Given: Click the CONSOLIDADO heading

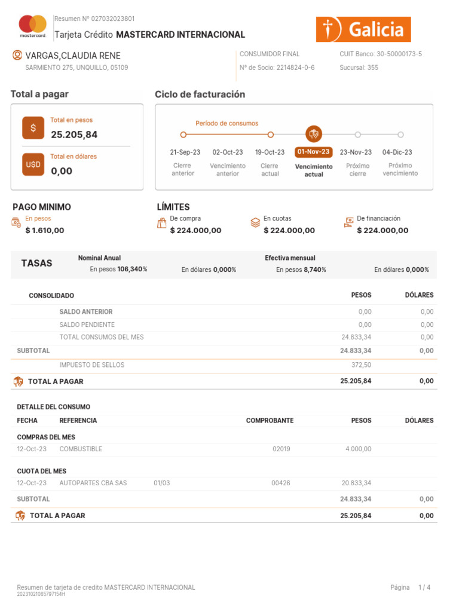Looking at the screenshot, I should click(x=51, y=295).
